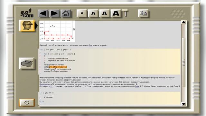
Task: Open the instructions head icon tab
Action: (27, 25)
